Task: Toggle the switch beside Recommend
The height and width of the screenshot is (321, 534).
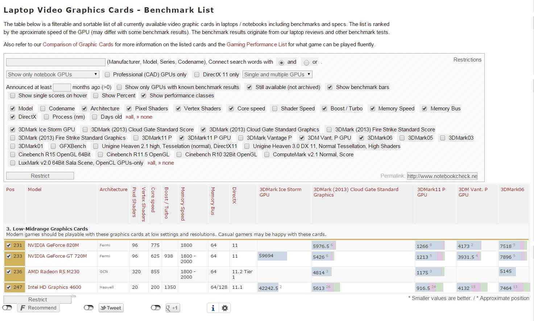Action: 7,308
